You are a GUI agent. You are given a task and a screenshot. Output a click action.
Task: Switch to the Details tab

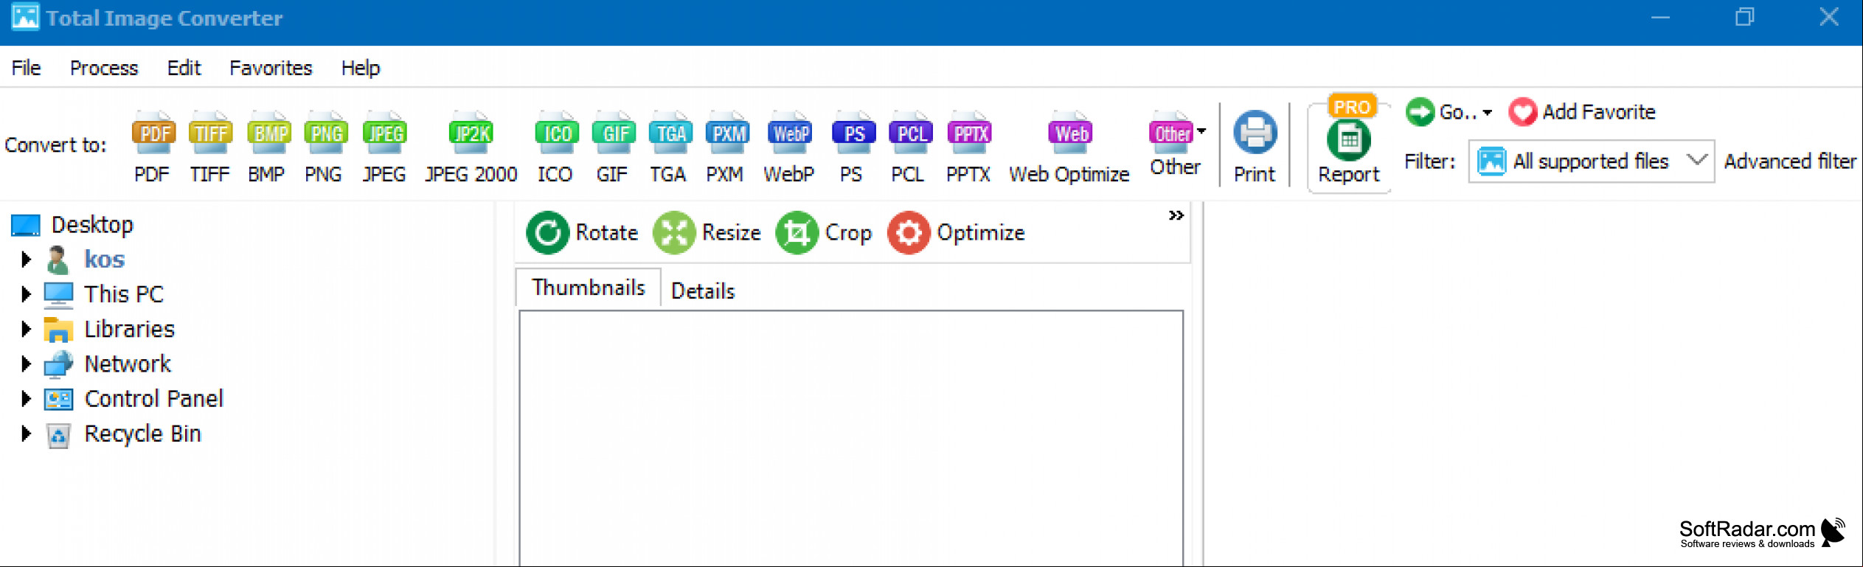click(x=703, y=291)
